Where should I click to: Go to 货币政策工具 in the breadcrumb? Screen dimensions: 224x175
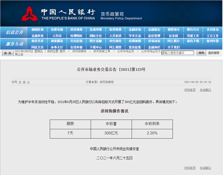click(102, 51)
